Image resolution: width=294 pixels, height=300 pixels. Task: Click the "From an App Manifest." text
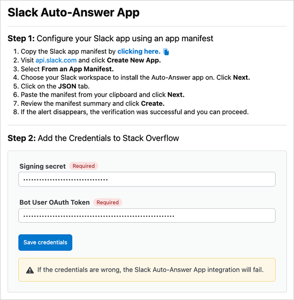[x=84, y=69]
